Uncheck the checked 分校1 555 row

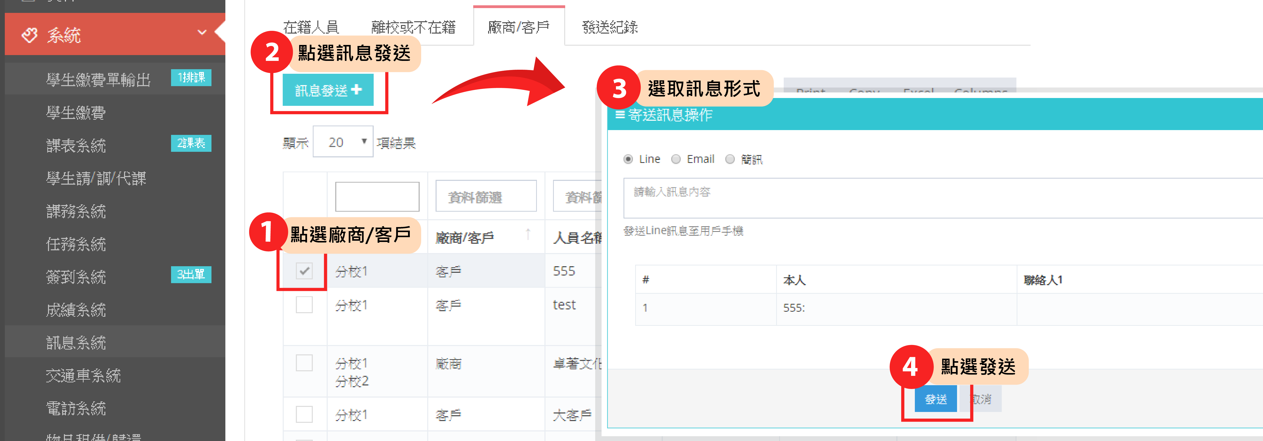tap(304, 271)
